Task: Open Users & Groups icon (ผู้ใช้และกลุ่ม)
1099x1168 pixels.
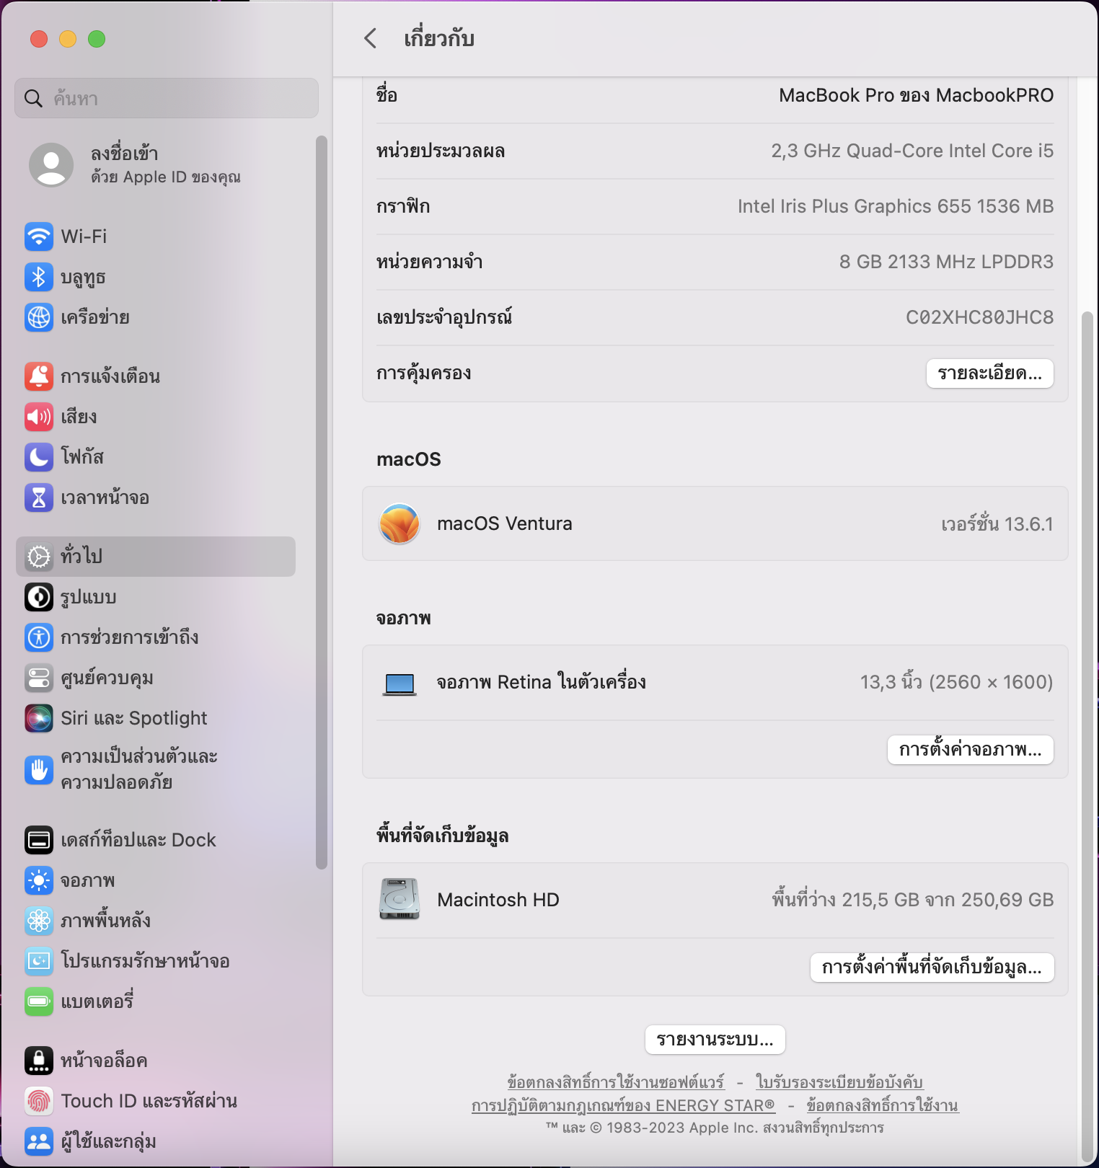Action: 39,1141
